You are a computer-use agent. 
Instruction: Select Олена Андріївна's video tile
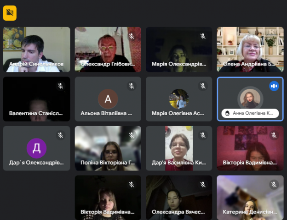(250, 49)
